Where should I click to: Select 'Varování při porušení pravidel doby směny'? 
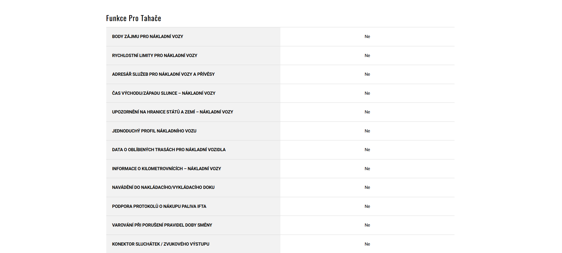click(x=162, y=225)
